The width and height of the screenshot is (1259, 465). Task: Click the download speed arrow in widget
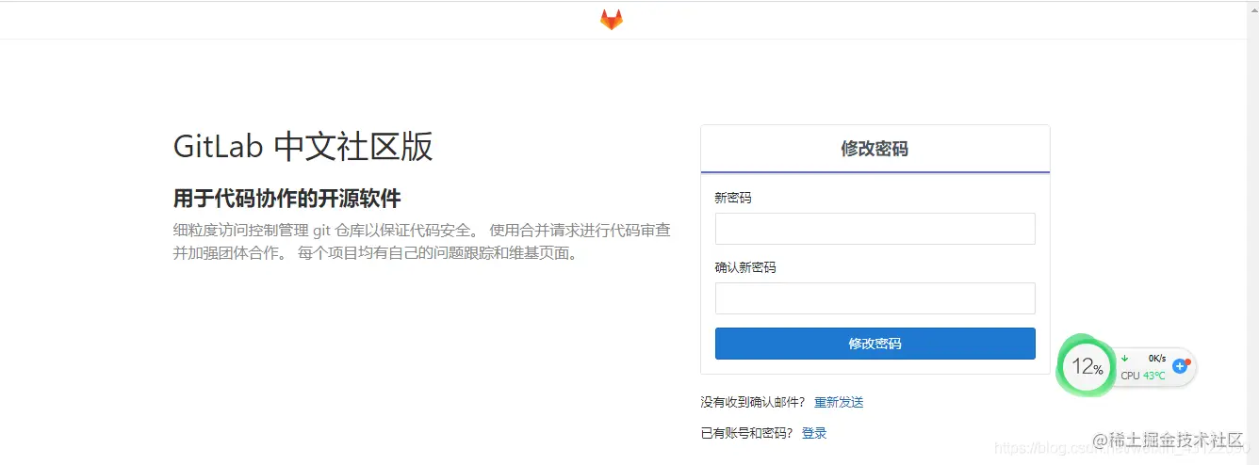(x=1124, y=359)
